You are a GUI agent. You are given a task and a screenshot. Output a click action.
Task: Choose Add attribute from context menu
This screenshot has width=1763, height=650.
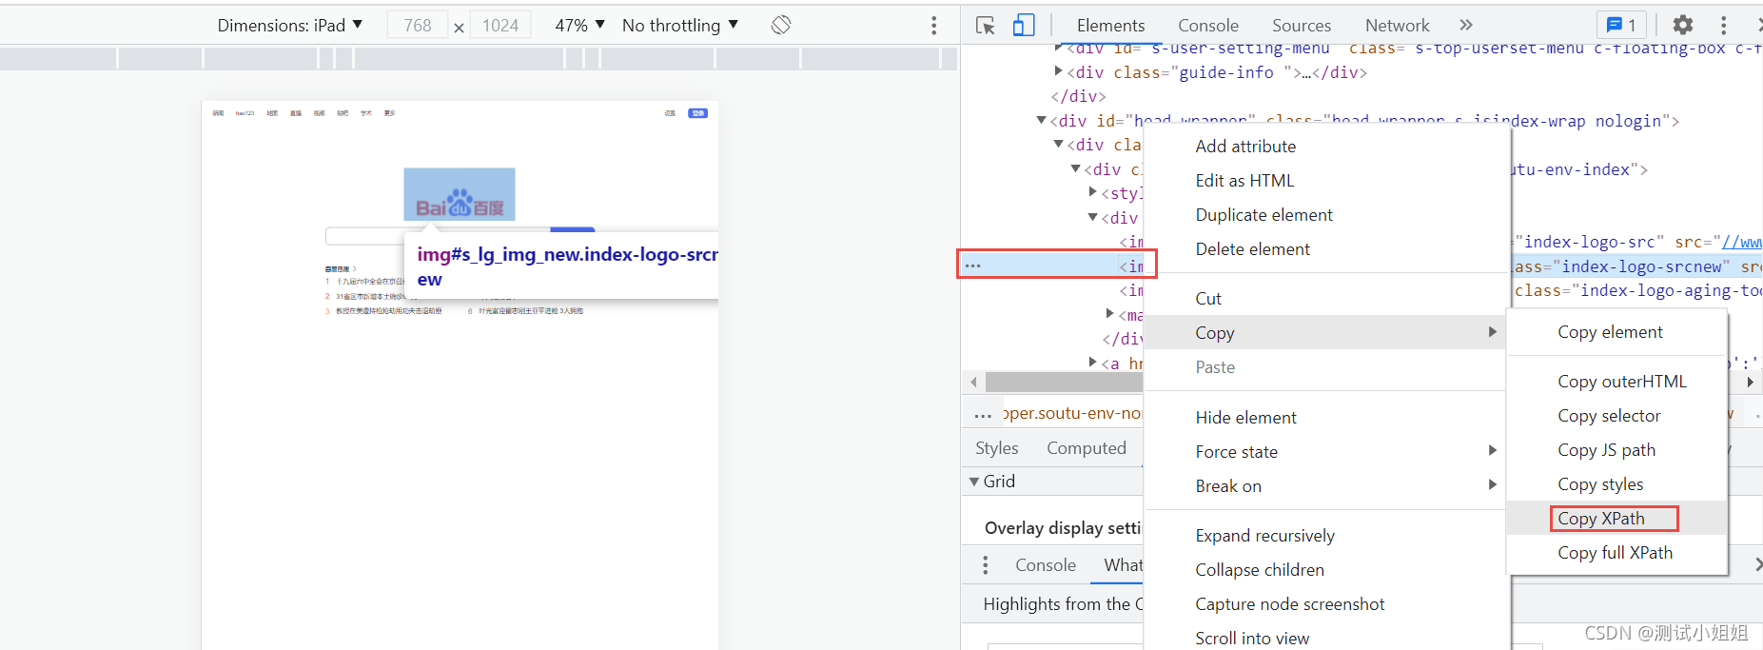(x=1326, y=147)
